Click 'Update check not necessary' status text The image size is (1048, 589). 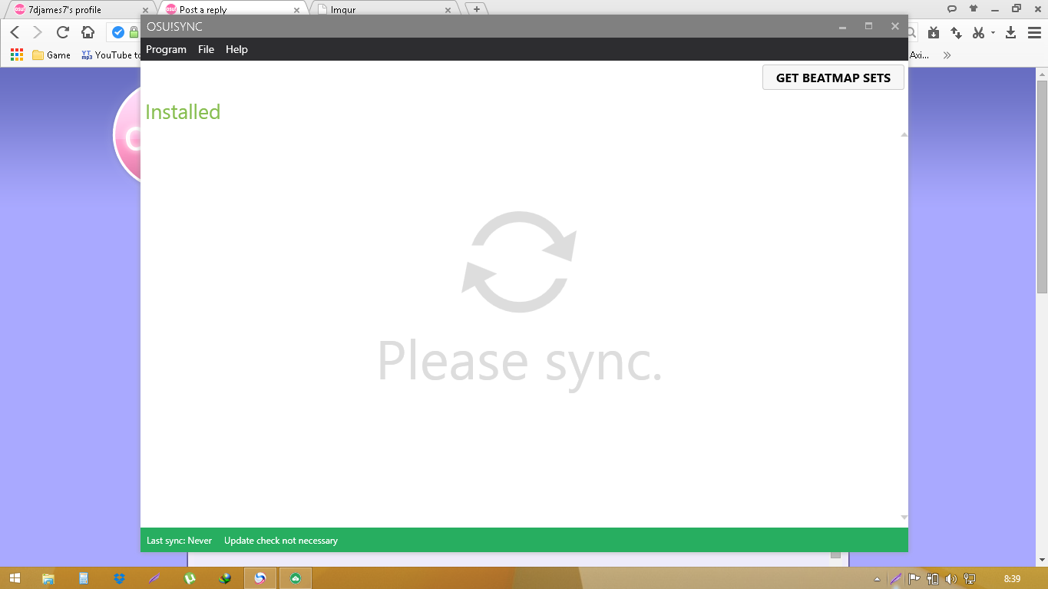tap(281, 541)
